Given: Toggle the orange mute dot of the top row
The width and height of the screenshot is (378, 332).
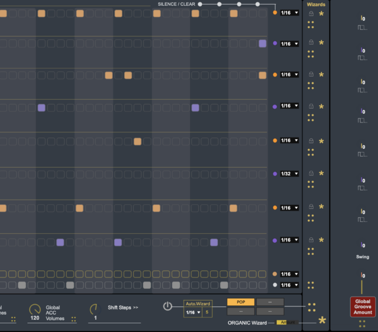Looking at the screenshot, I should point(275,13).
